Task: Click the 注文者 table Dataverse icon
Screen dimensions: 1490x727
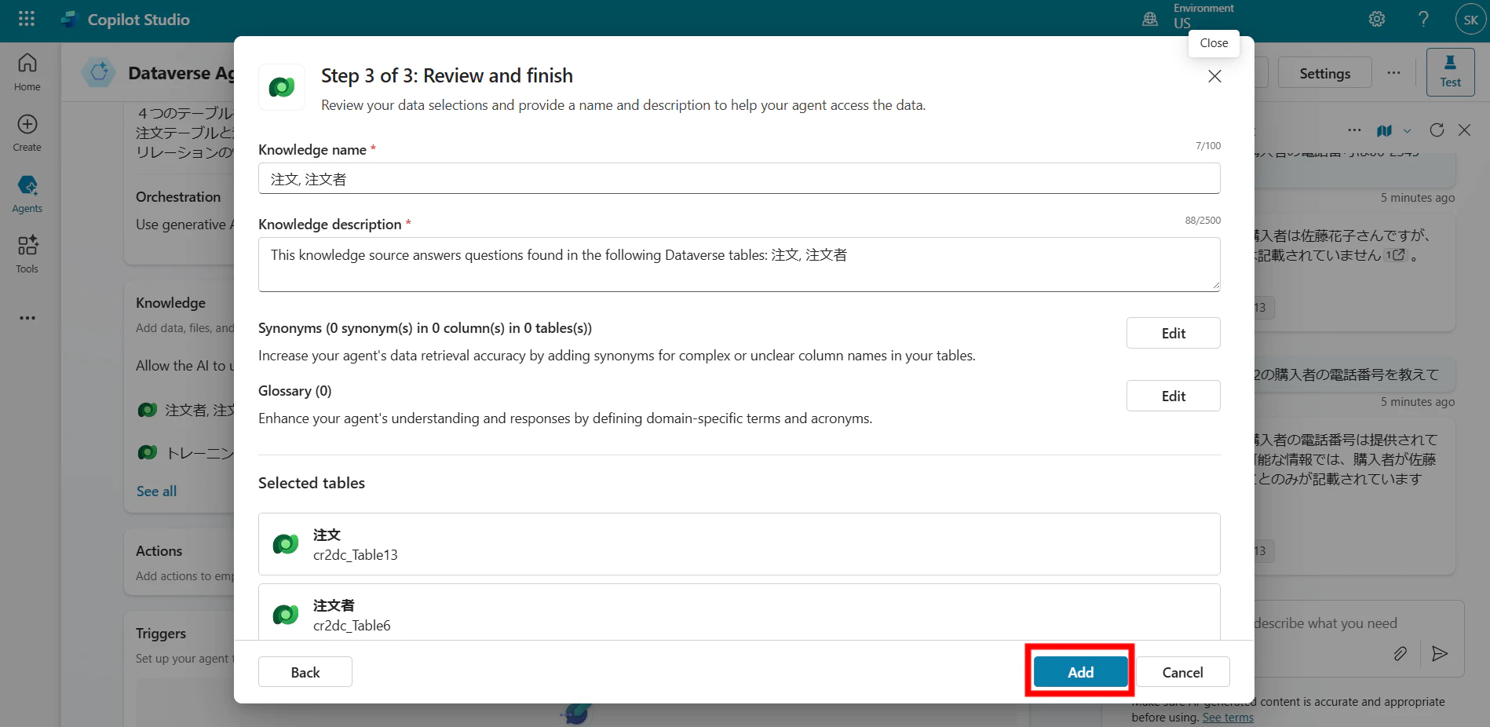Action: coord(286,615)
